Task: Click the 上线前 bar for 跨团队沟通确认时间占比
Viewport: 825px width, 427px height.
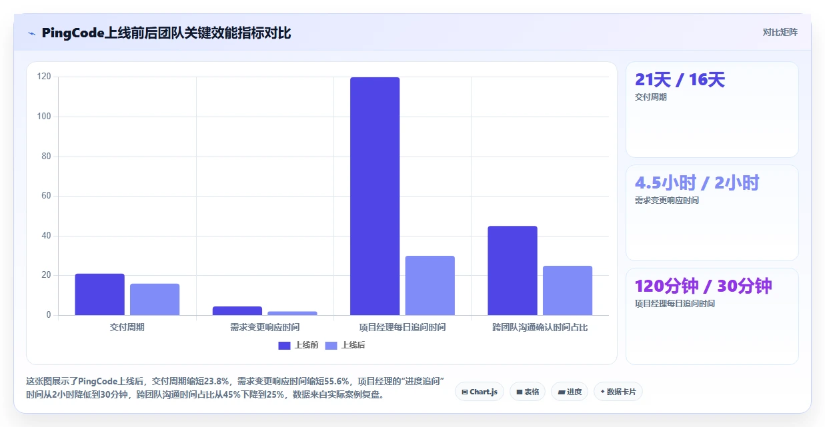Action: point(512,270)
